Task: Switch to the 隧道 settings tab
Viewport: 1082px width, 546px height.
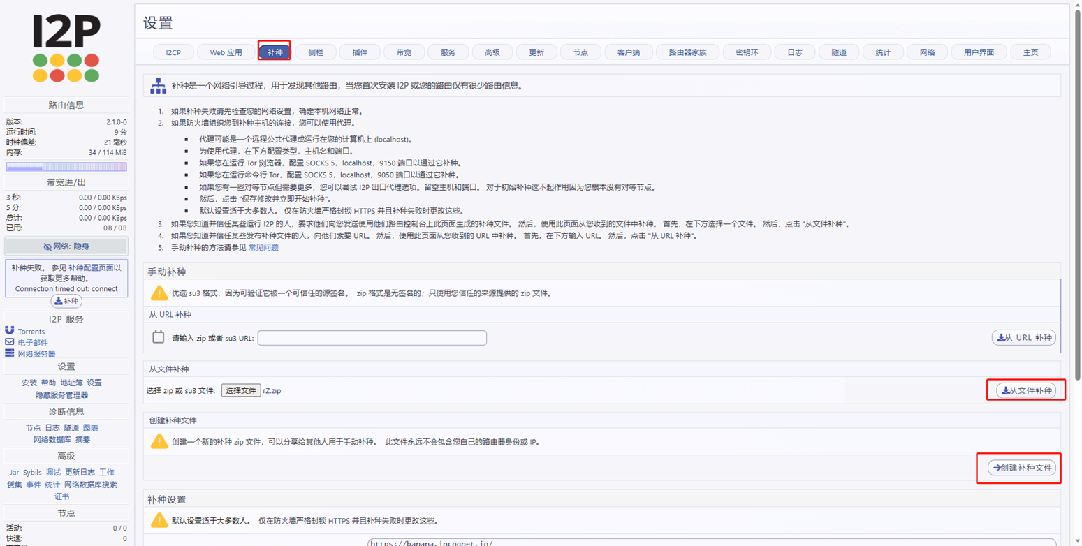Action: (838, 52)
